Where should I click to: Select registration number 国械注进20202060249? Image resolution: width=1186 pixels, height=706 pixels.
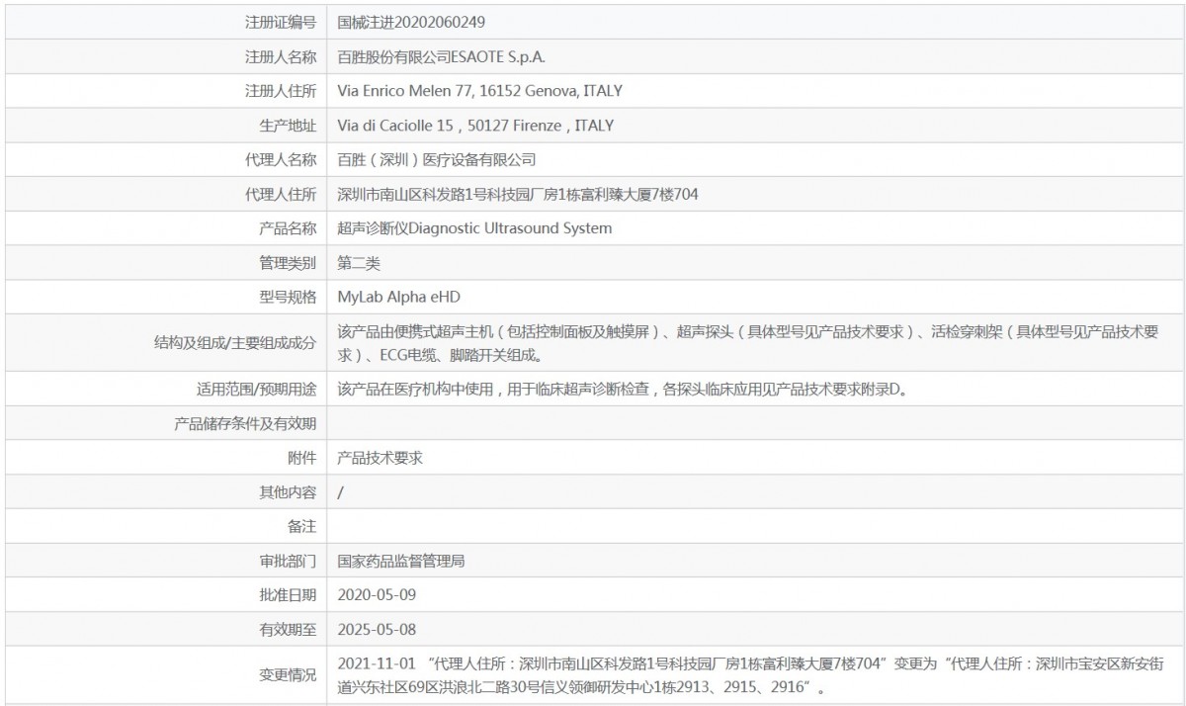tap(411, 22)
